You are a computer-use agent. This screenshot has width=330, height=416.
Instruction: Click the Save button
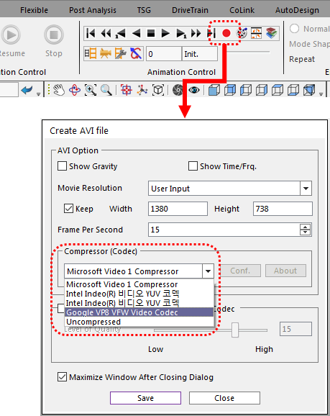point(145,398)
